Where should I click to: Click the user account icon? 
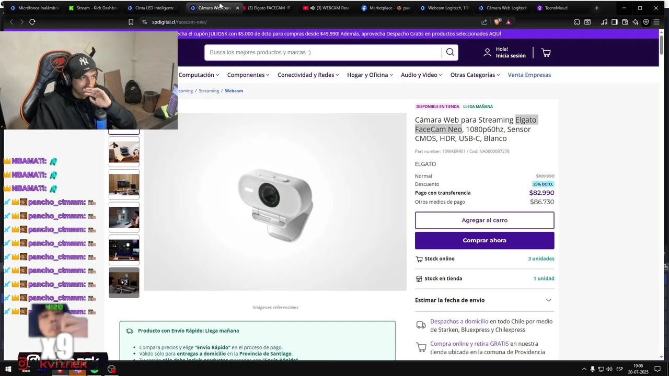pyautogui.click(x=487, y=53)
